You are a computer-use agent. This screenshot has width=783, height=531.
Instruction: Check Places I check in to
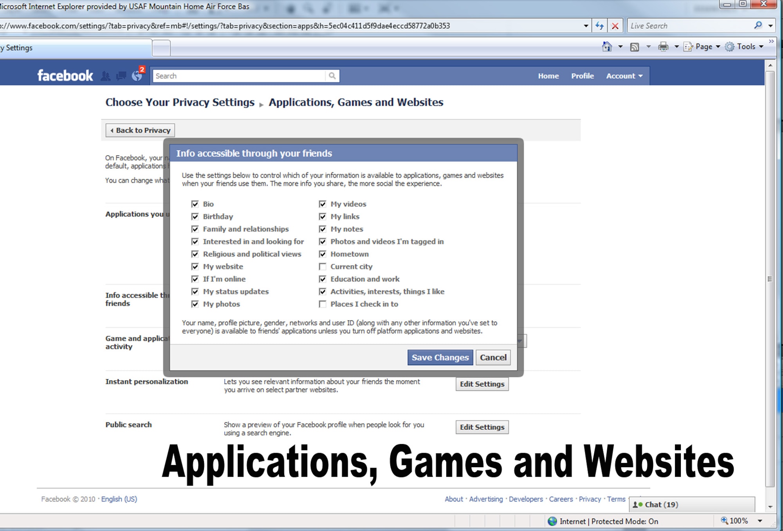(x=323, y=304)
